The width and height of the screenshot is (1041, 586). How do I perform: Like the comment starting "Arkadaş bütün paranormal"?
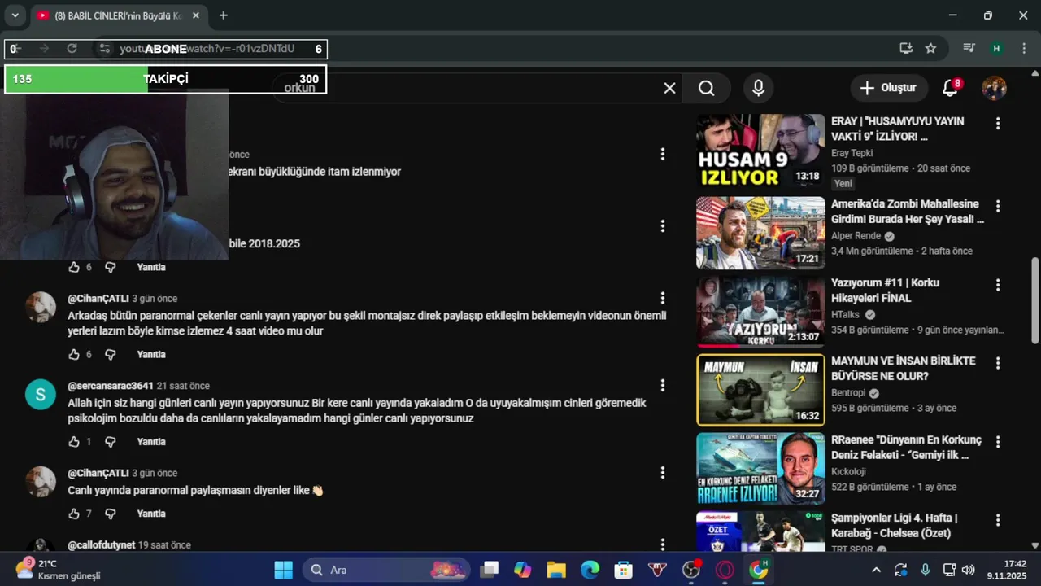[x=74, y=355]
